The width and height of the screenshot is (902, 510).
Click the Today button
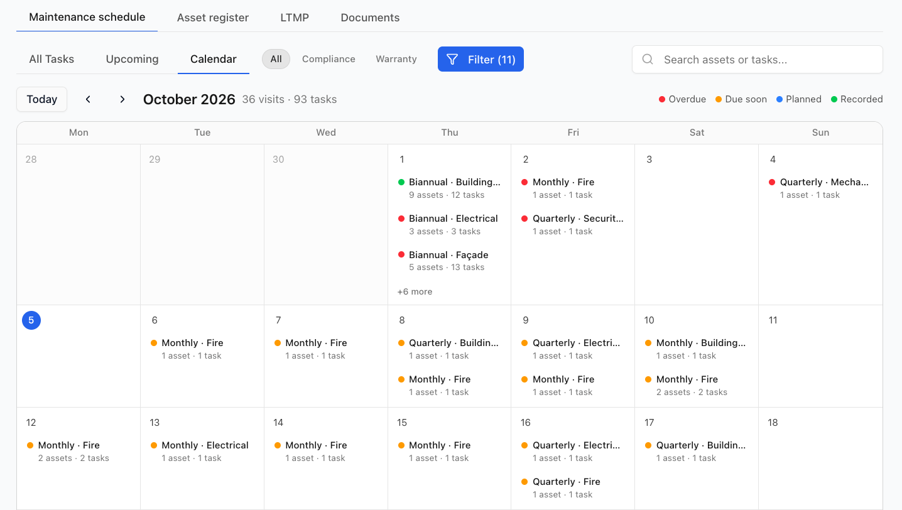(42, 99)
